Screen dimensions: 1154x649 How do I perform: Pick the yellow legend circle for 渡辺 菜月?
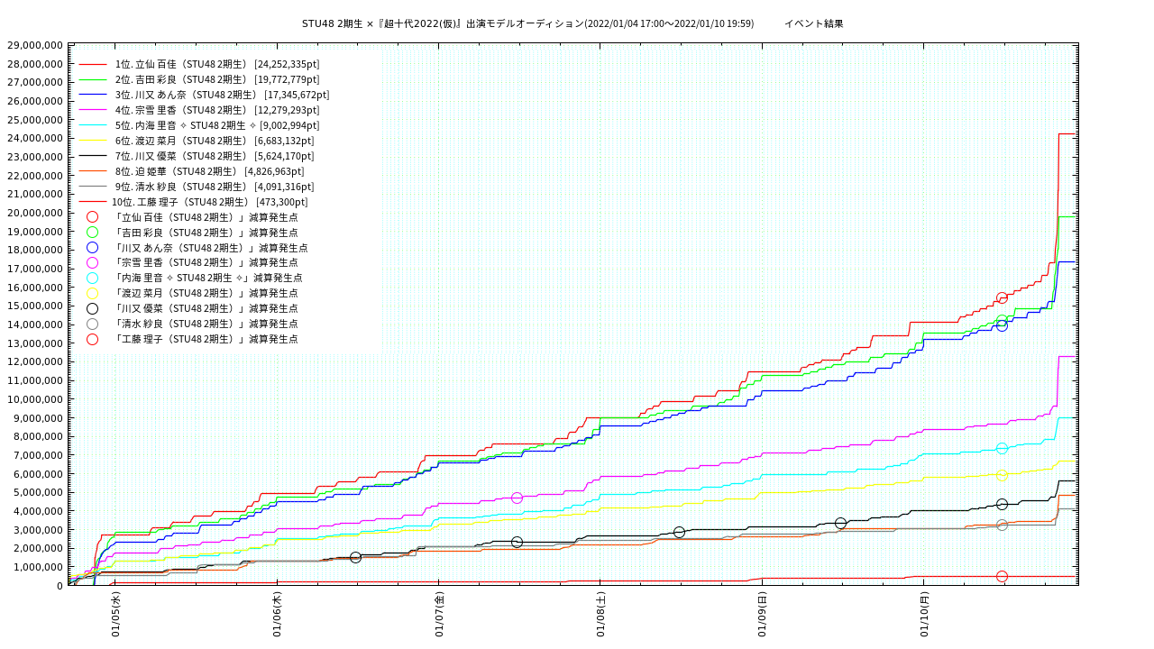(92, 294)
